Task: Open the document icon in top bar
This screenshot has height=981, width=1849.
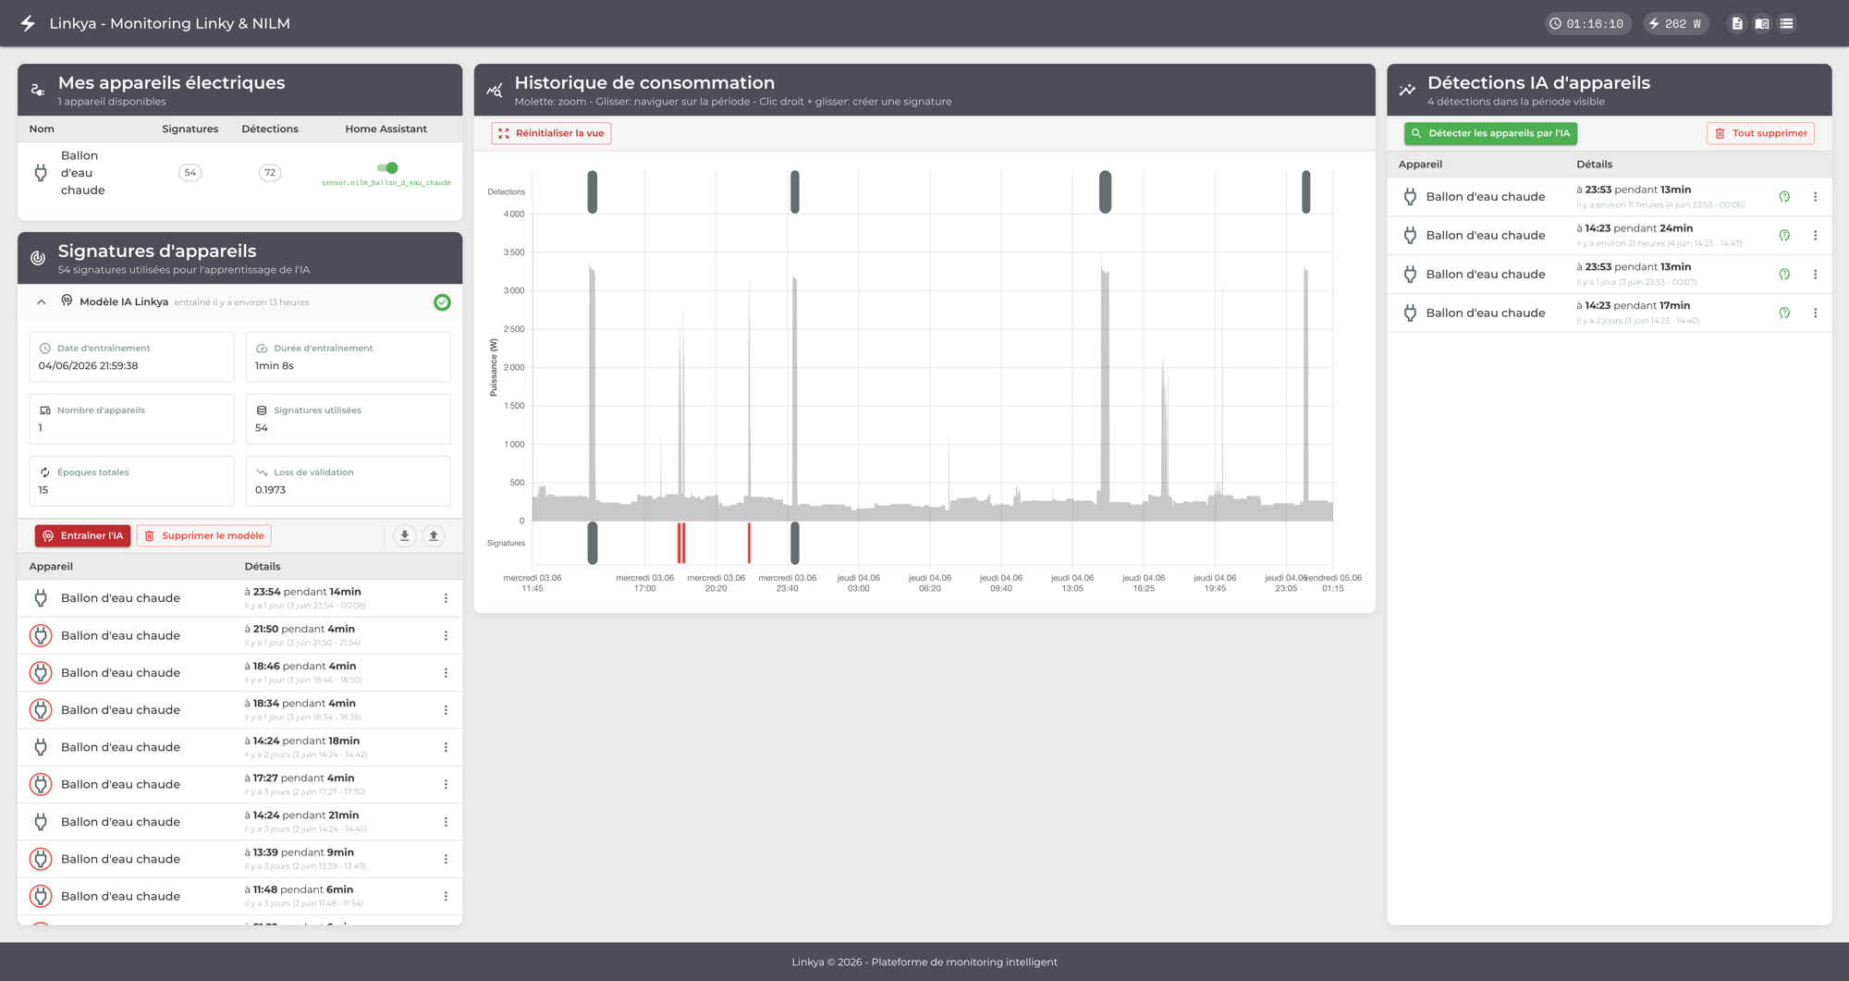Action: point(1737,24)
